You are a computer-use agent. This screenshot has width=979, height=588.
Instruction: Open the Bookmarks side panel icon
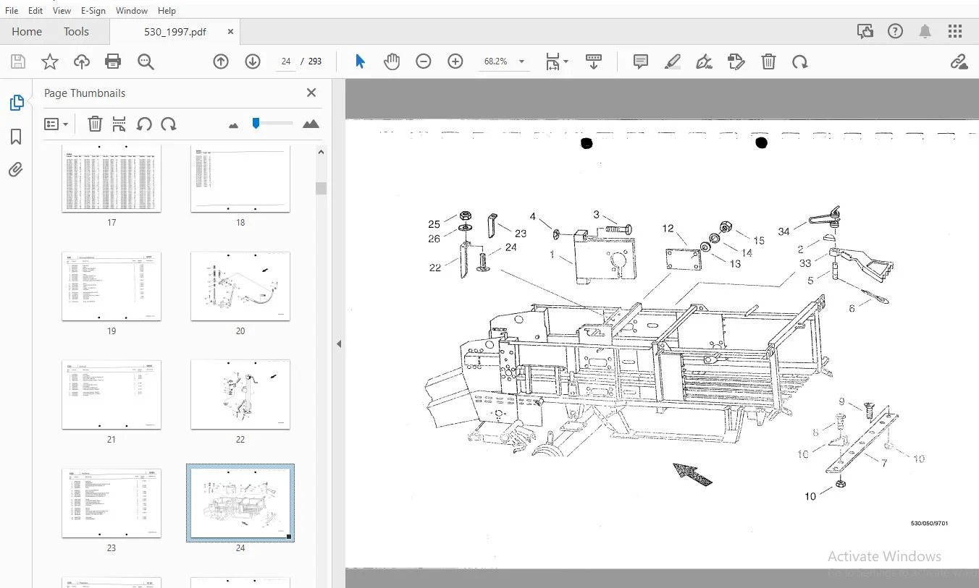(16, 137)
